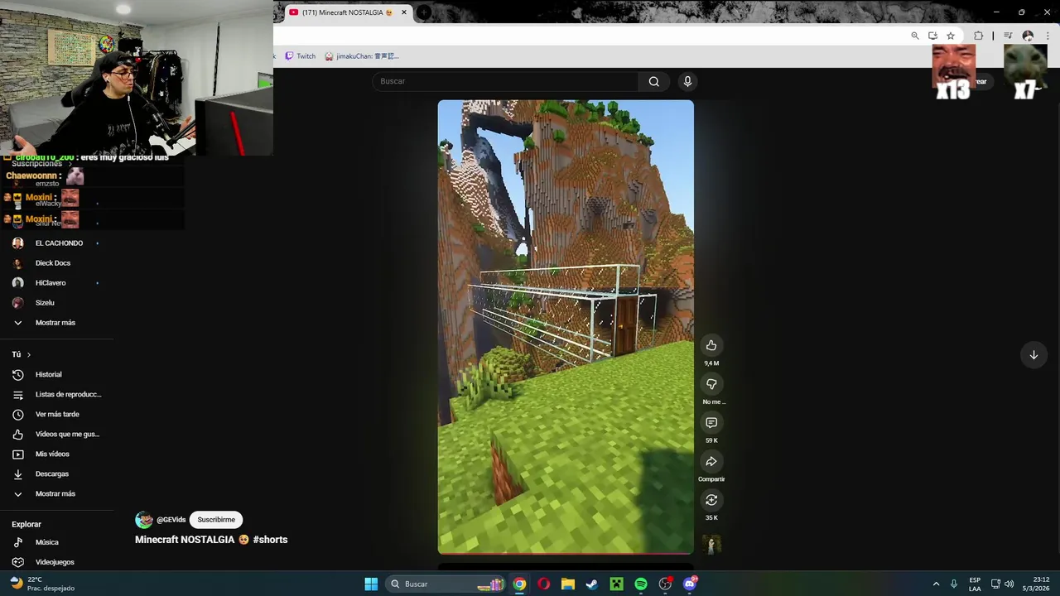Click the #shorts hashtag in the title
This screenshot has width=1060, height=596.
270,540
